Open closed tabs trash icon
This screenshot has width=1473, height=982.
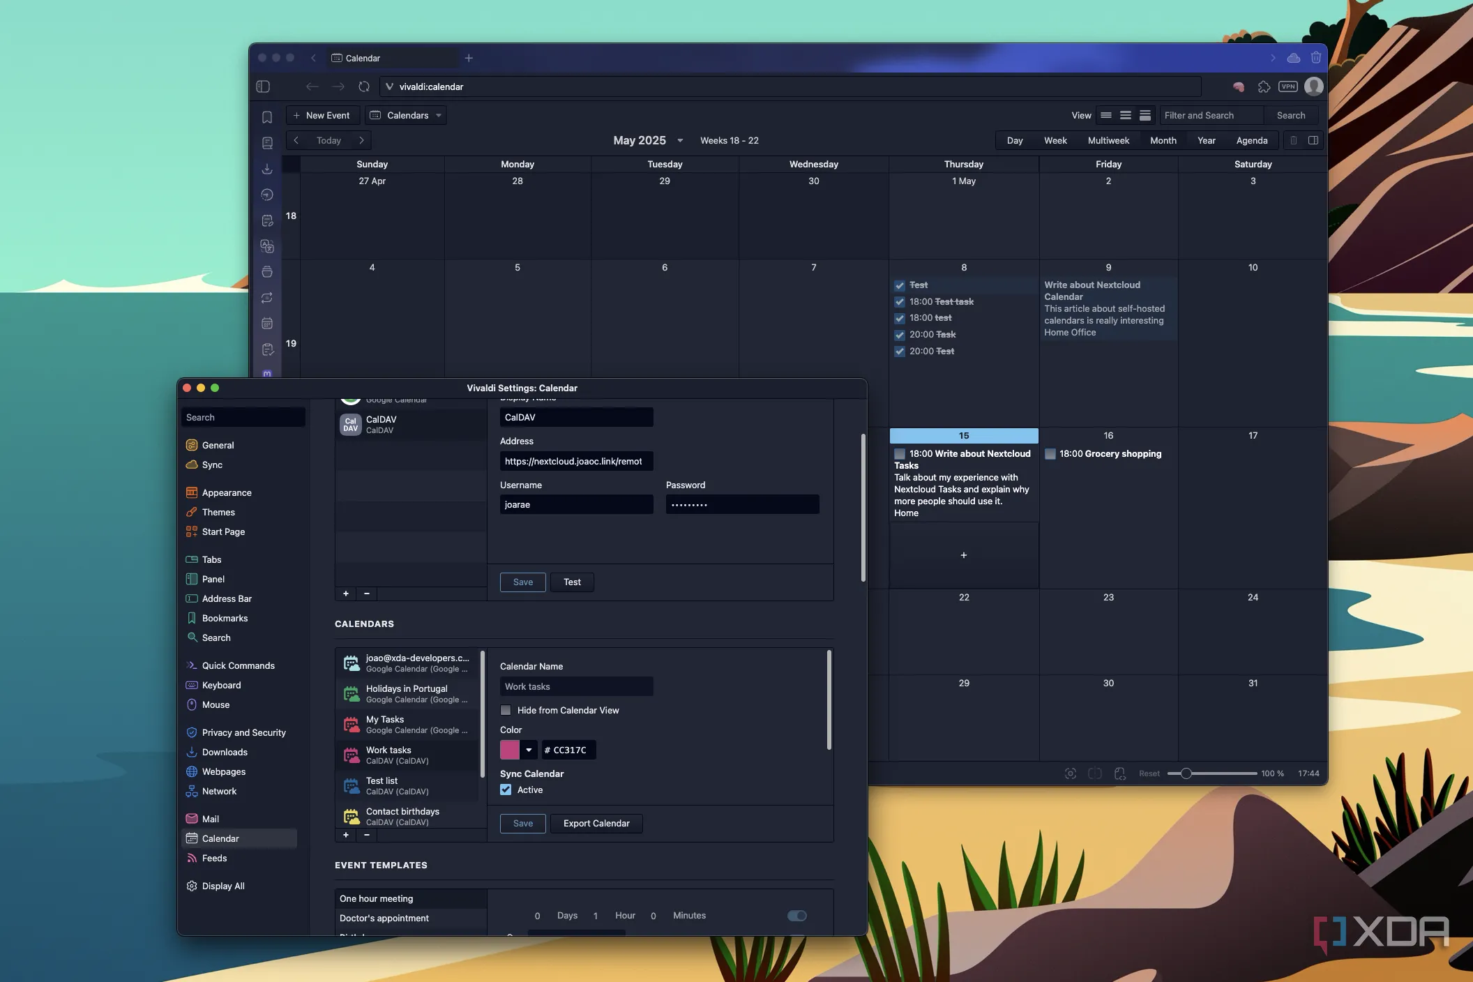click(1316, 58)
